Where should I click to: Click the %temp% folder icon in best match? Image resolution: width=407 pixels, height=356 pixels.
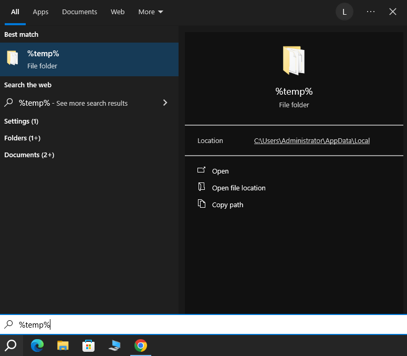point(13,59)
